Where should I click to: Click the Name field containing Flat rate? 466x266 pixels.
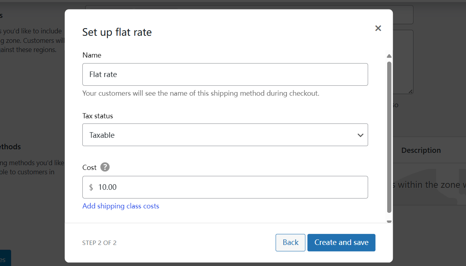(x=225, y=74)
